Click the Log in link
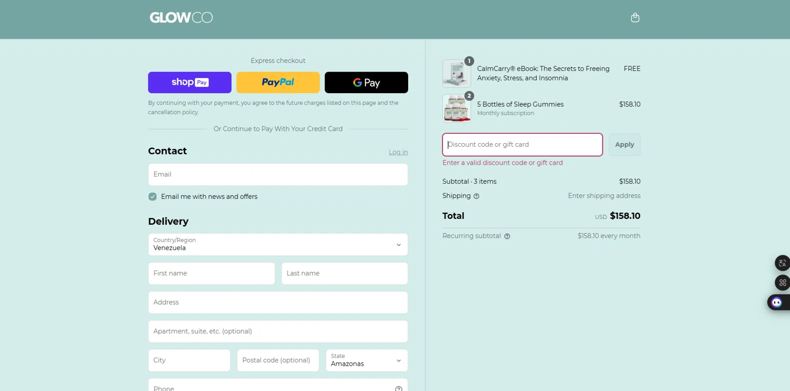Viewport: 790px width, 391px height. click(x=398, y=152)
